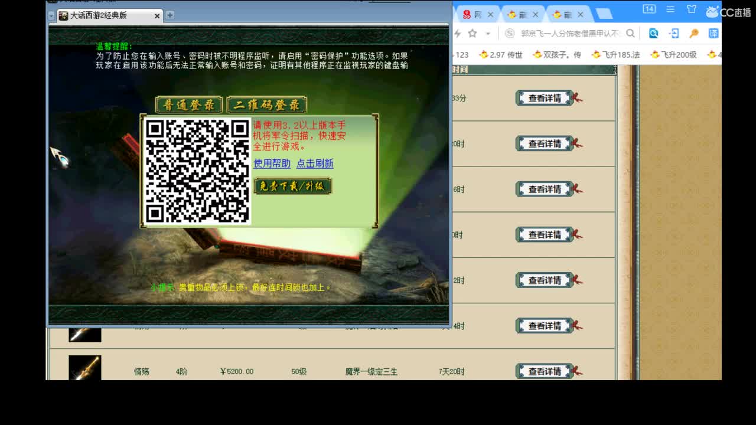View details for the 33分 listing
The width and height of the screenshot is (756, 425).
[545, 98]
